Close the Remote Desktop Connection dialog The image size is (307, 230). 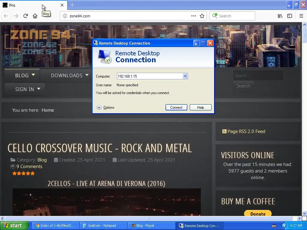(x=210, y=43)
